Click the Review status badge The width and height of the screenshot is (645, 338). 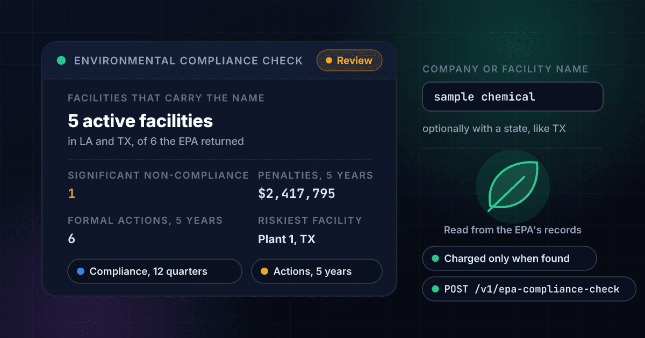pyautogui.click(x=349, y=61)
